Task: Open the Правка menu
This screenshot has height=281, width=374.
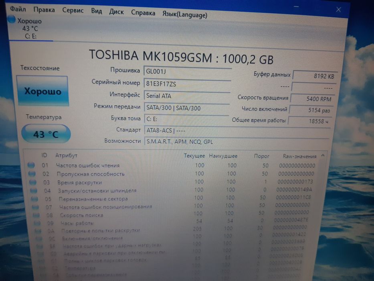Action: 44,10
